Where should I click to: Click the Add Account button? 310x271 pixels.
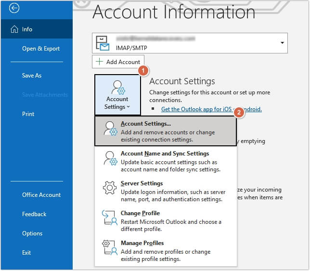[x=118, y=62]
